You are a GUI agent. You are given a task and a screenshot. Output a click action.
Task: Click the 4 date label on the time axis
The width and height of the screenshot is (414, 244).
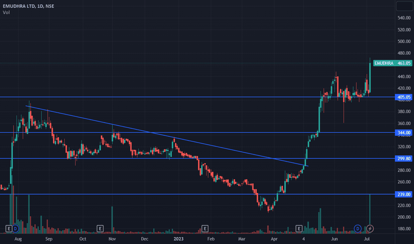tap(303, 239)
